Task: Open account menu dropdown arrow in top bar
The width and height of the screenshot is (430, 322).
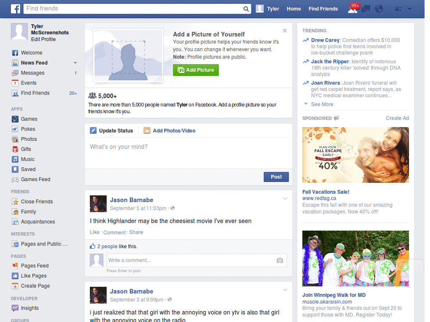Action: [409, 9]
